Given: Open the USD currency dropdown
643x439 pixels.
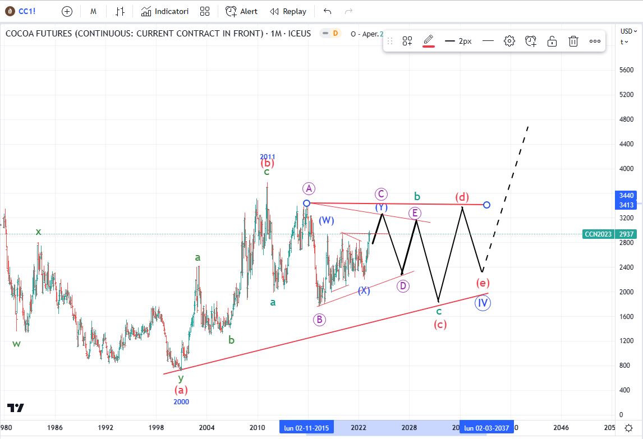Looking at the screenshot, I should (628, 31).
